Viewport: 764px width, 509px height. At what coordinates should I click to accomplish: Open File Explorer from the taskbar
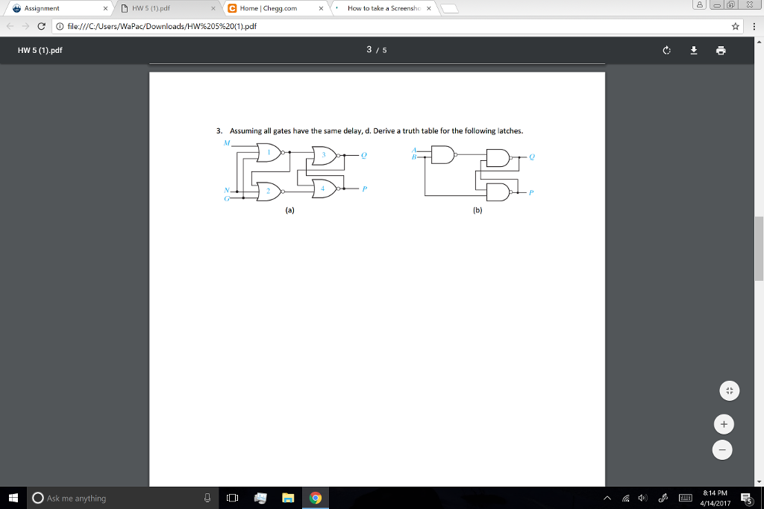coord(287,498)
